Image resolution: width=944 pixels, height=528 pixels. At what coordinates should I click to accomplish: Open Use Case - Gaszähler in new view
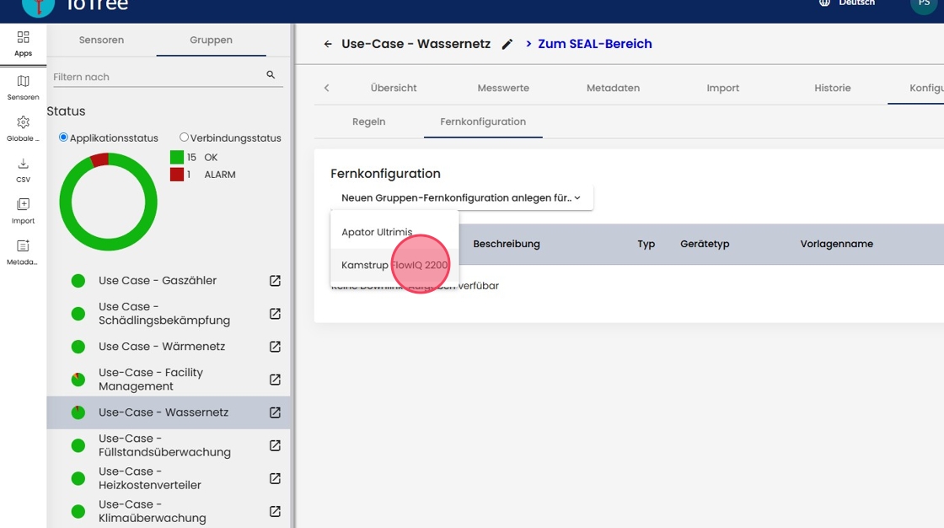click(275, 281)
